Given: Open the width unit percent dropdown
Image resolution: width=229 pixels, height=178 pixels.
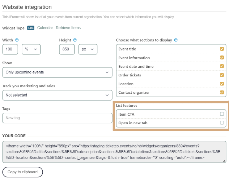Looking at the screenshot, I should 31,49.
